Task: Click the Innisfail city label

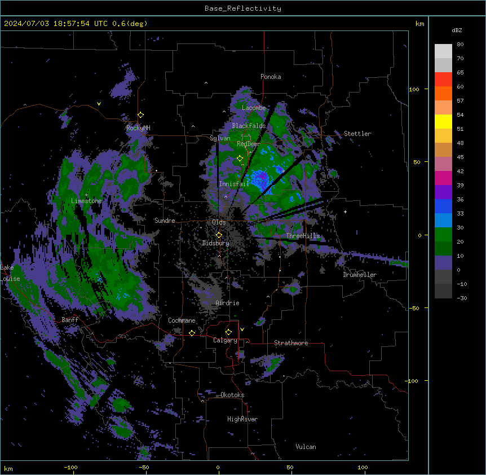Action: 234,184
